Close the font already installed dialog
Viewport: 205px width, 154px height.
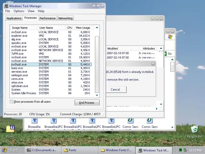coord(153,64)
